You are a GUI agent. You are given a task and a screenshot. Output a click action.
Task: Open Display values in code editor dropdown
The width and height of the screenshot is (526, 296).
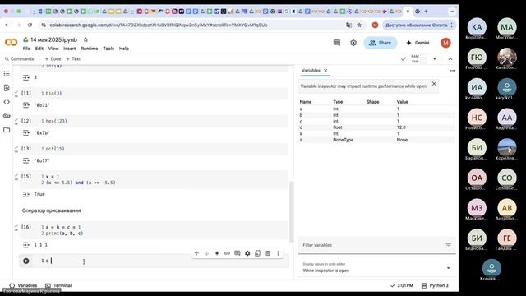tap(376, 268)
